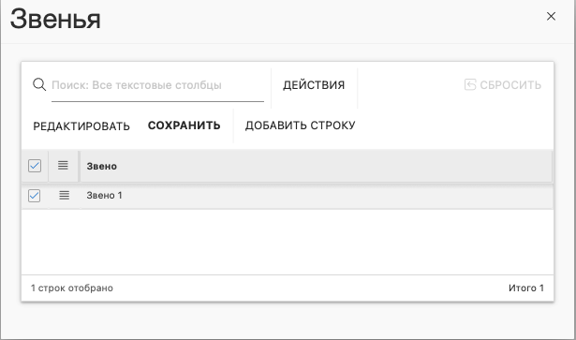Uncheck the checkbox for row Звено 1
Screen dimensions: 576x340
click(x=34, y=196)
